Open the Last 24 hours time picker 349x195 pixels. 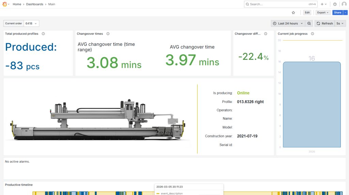point(288,23)
